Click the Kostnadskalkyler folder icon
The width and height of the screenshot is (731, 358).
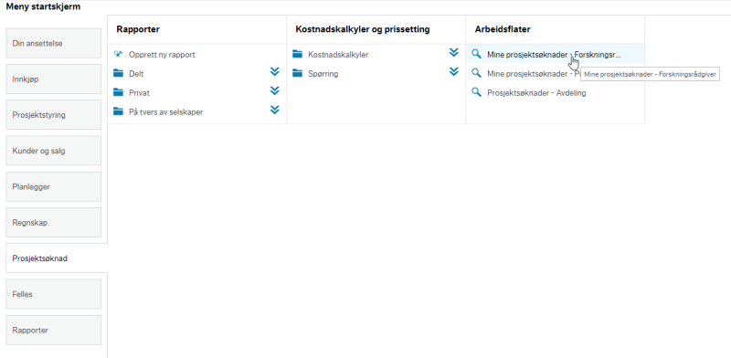click(x=298, y=54)
